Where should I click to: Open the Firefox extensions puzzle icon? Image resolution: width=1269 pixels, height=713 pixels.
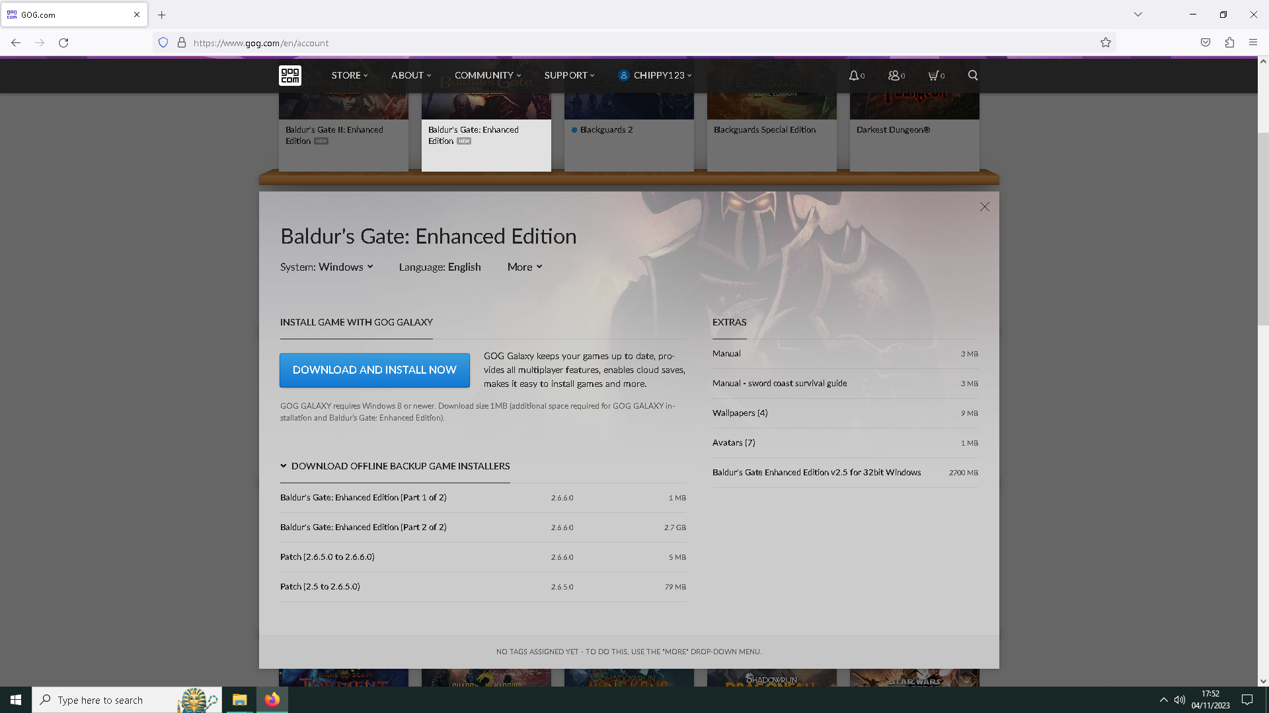click(x=1229, y=43)
